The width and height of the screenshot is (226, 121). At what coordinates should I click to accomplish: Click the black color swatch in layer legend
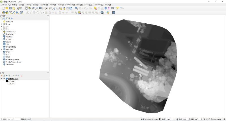pos(7,81)
